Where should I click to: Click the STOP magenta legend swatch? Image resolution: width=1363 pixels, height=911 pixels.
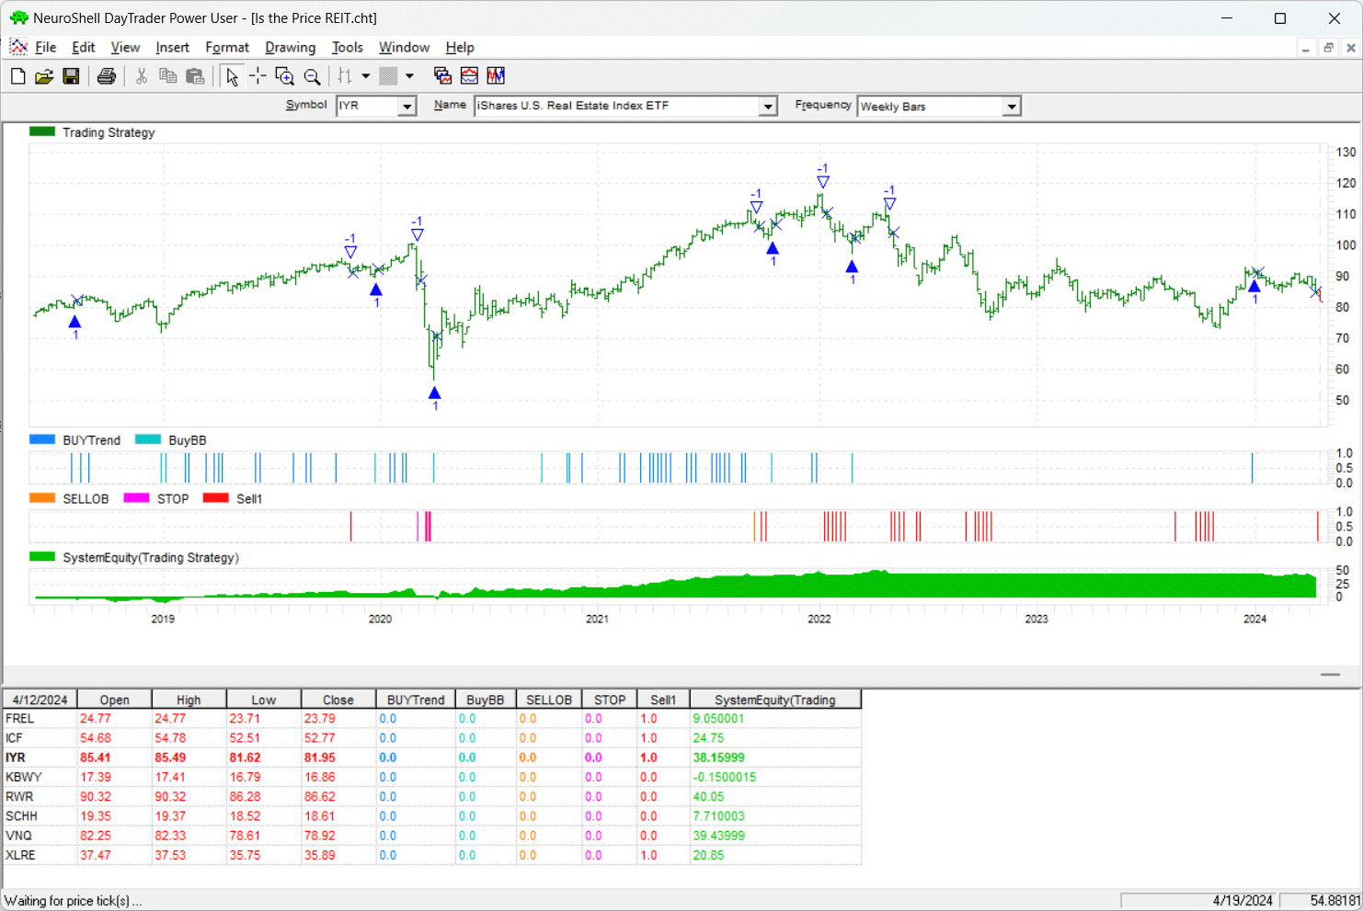(x=136, y=498)
